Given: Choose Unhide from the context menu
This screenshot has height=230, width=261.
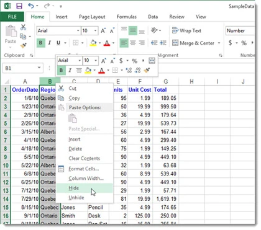Looking at the screenshot, I should point(85,198).
